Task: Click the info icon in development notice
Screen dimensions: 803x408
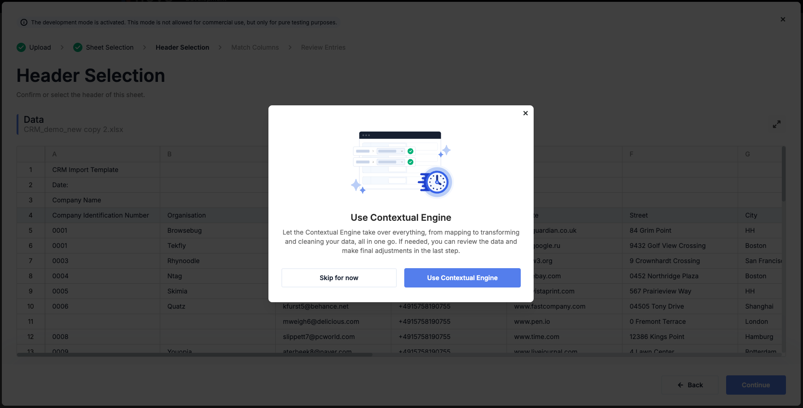Action: click(x=24, y=23)
